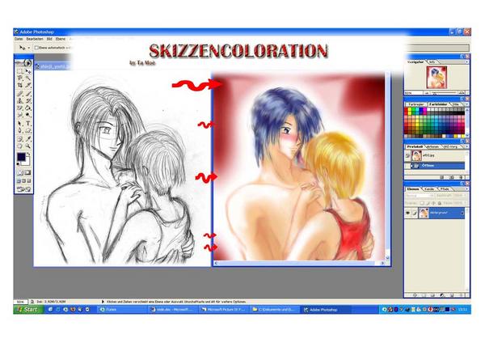Open the Datei menu

(19, 40)
